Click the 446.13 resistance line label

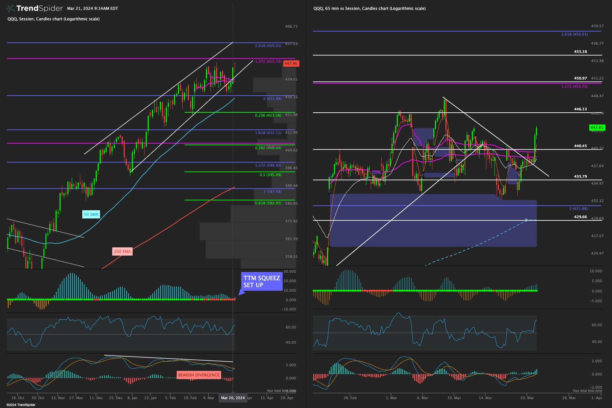point(580,109)
